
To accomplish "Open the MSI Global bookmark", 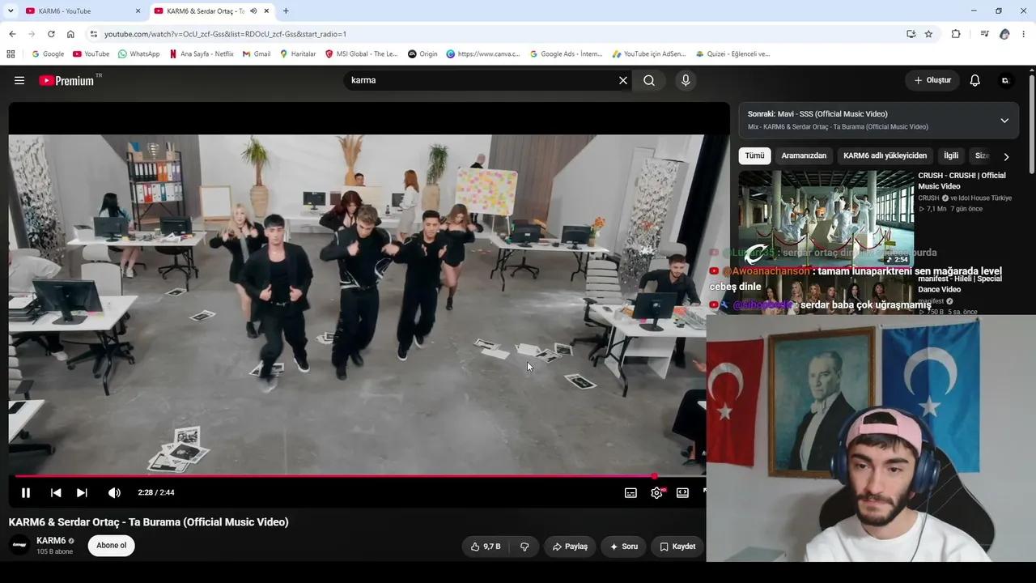I will coord(362,54).
